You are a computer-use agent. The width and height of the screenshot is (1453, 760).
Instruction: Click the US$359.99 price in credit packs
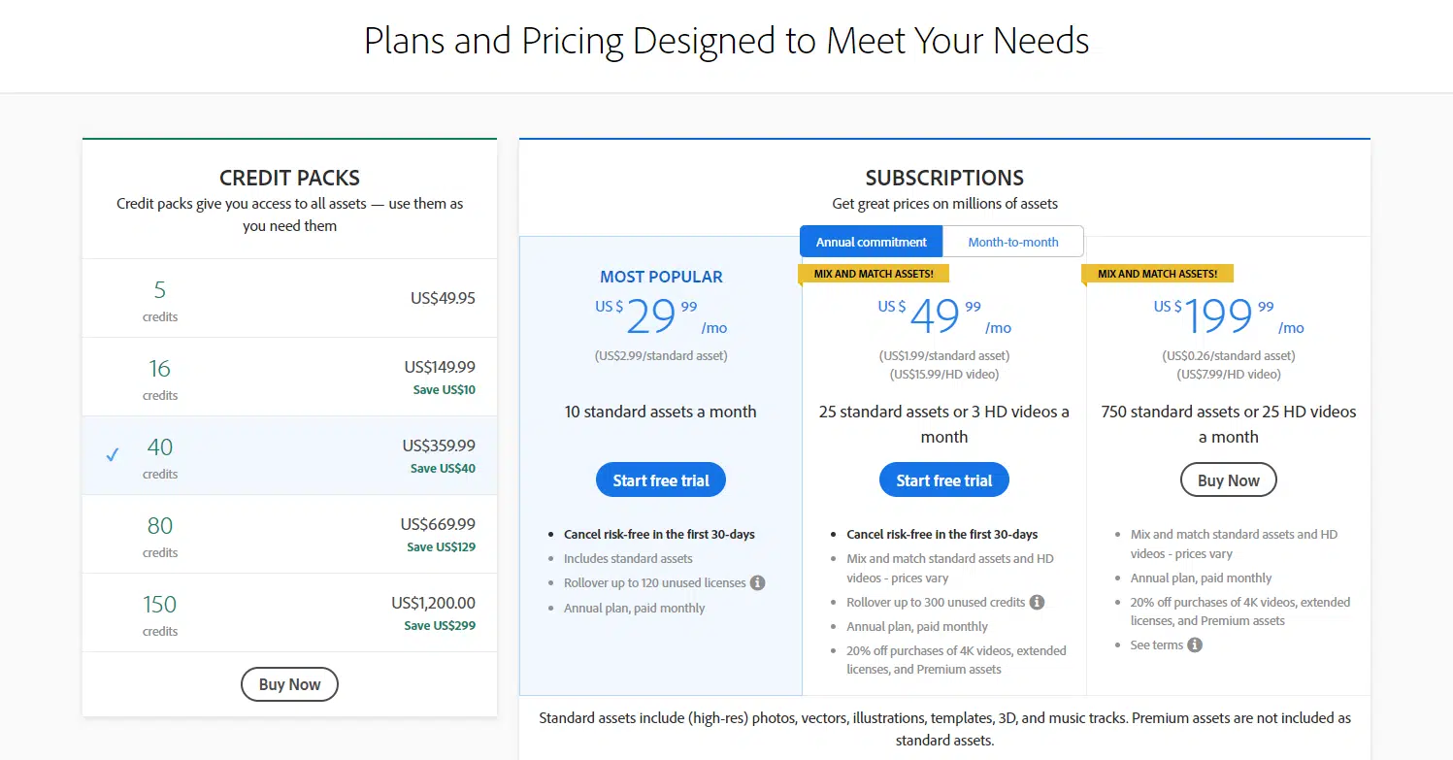pos(439,446)
